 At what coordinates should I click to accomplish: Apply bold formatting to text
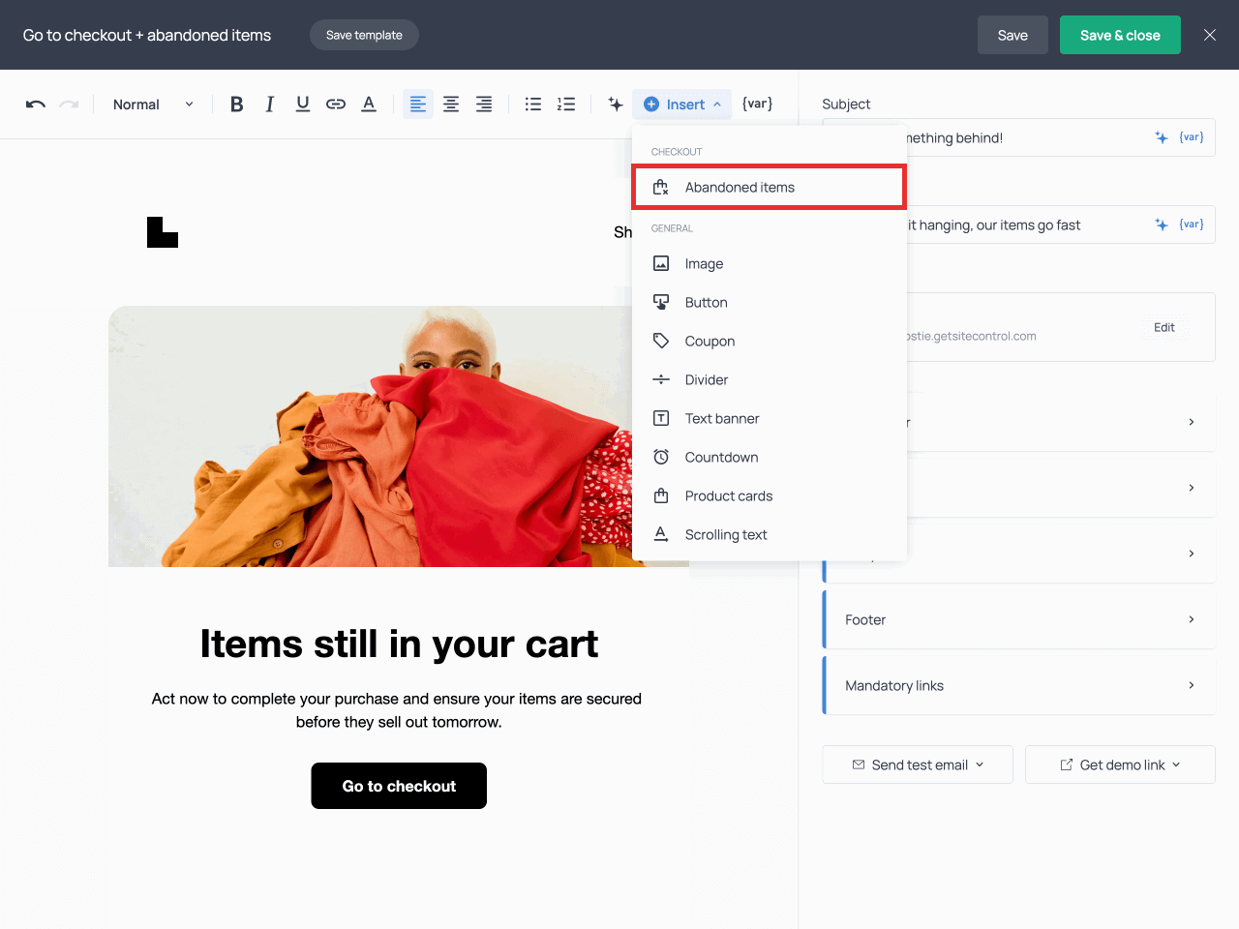coord(236,105)
